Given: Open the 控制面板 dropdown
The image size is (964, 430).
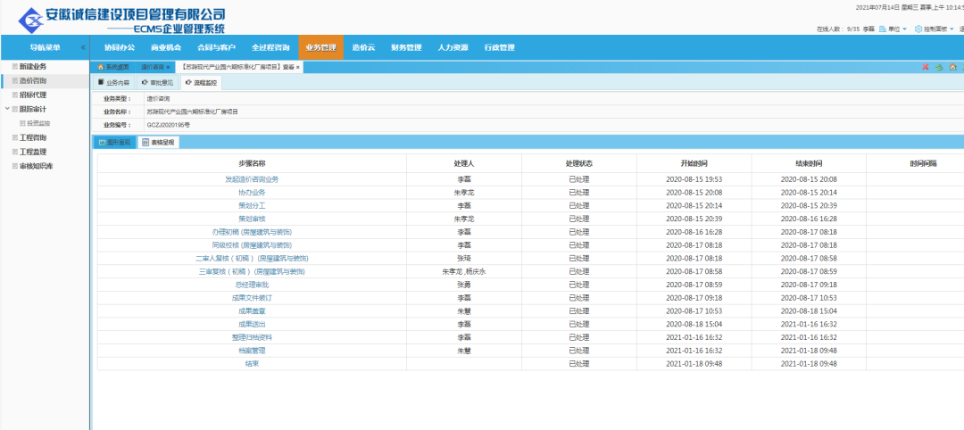Looking at the screenshot, I should click(951, 29).
